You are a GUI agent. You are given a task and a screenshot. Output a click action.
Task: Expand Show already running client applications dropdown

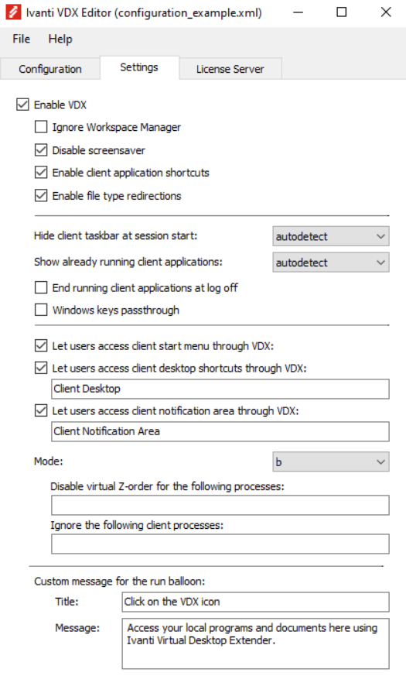(x=331, y=262)
